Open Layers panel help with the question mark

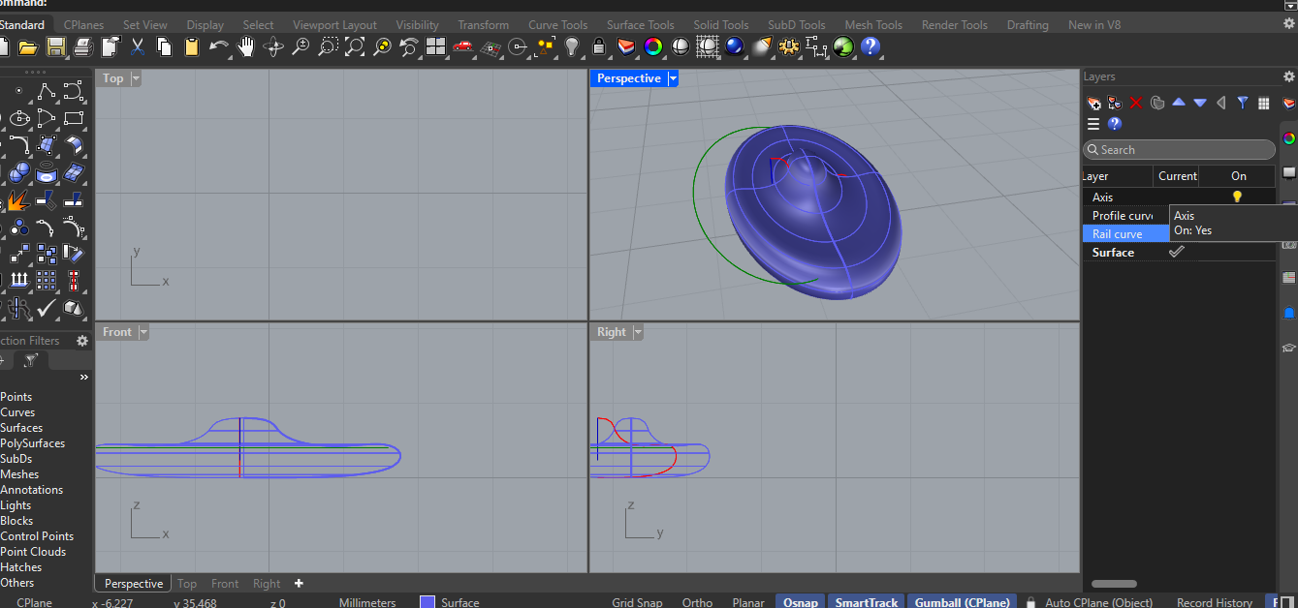pyautogui.click(x=1115, y=124)
